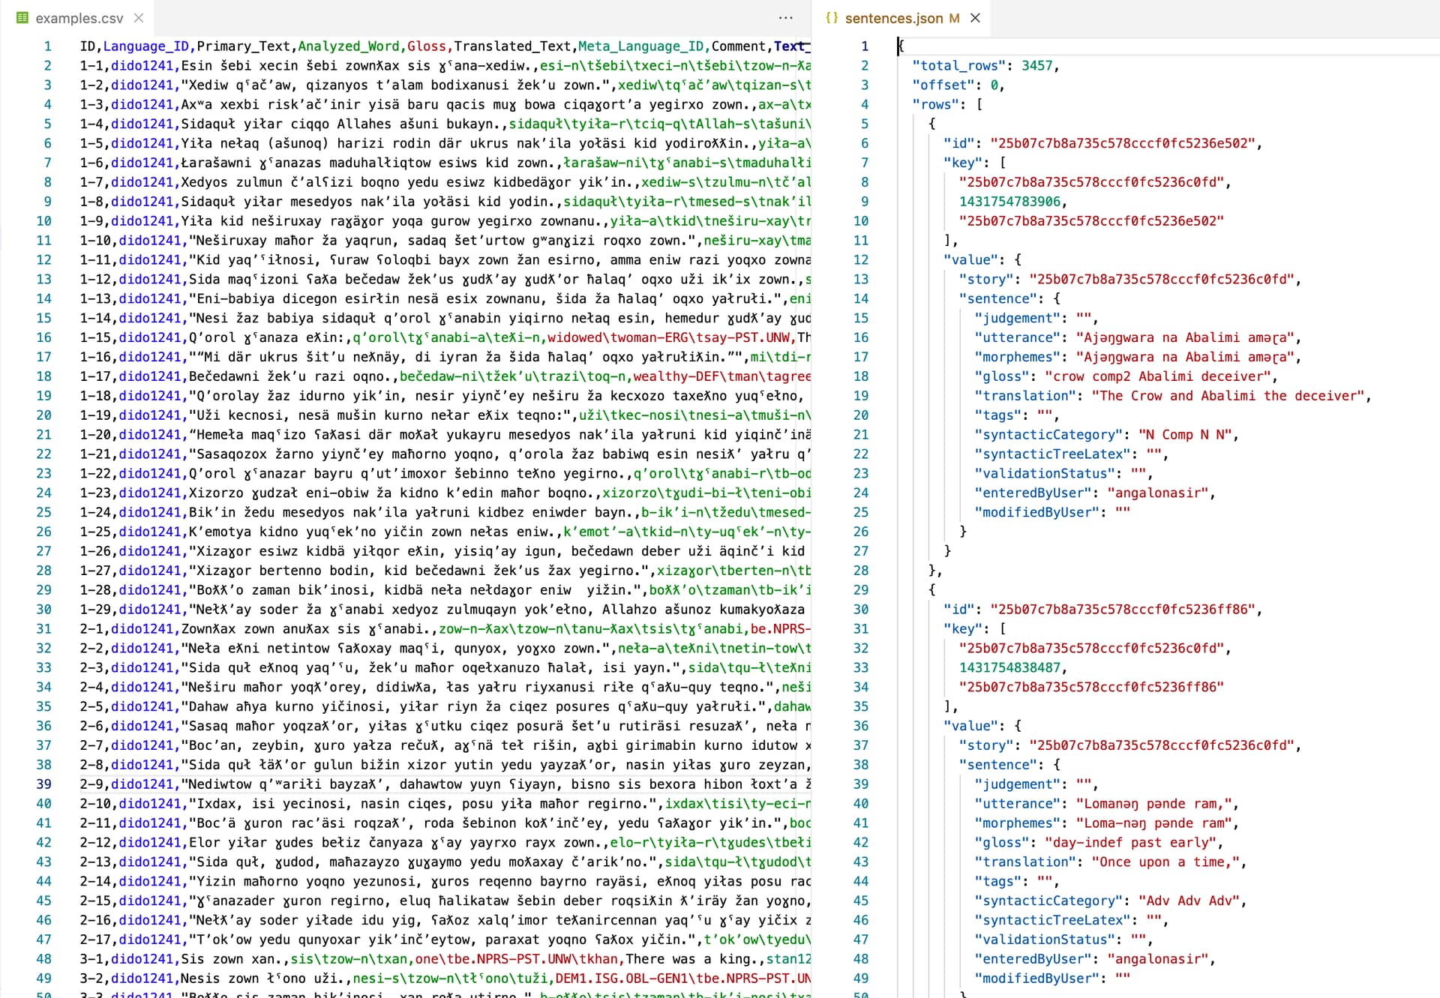The width and height of the screenshot is (1440, 998).
Task: Click 'angalonasir' on line 24 of sentences.json
Action: [1158, 493]
